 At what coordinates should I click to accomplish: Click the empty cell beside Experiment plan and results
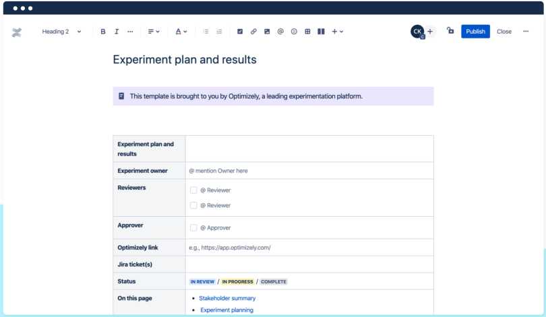[309, 149]
